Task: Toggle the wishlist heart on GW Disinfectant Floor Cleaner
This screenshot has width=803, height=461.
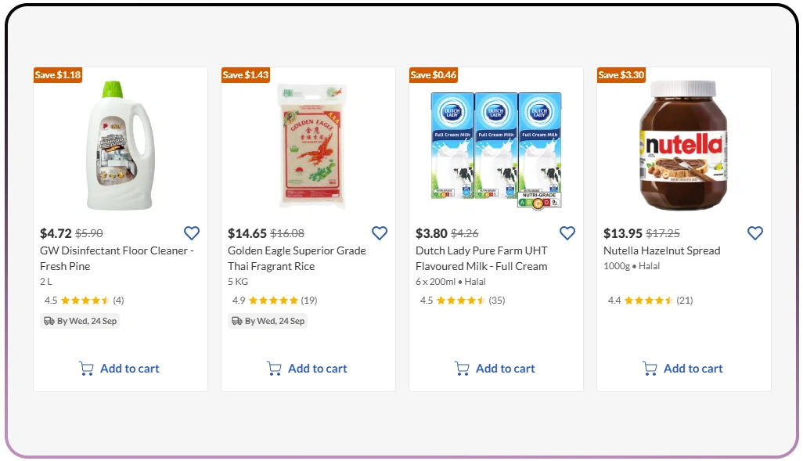Action: [192, 232]
